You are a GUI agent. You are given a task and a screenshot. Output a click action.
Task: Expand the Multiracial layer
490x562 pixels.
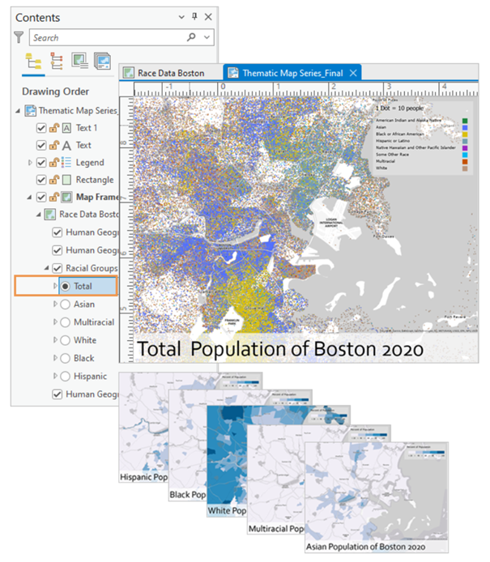(x=55, y=321)
